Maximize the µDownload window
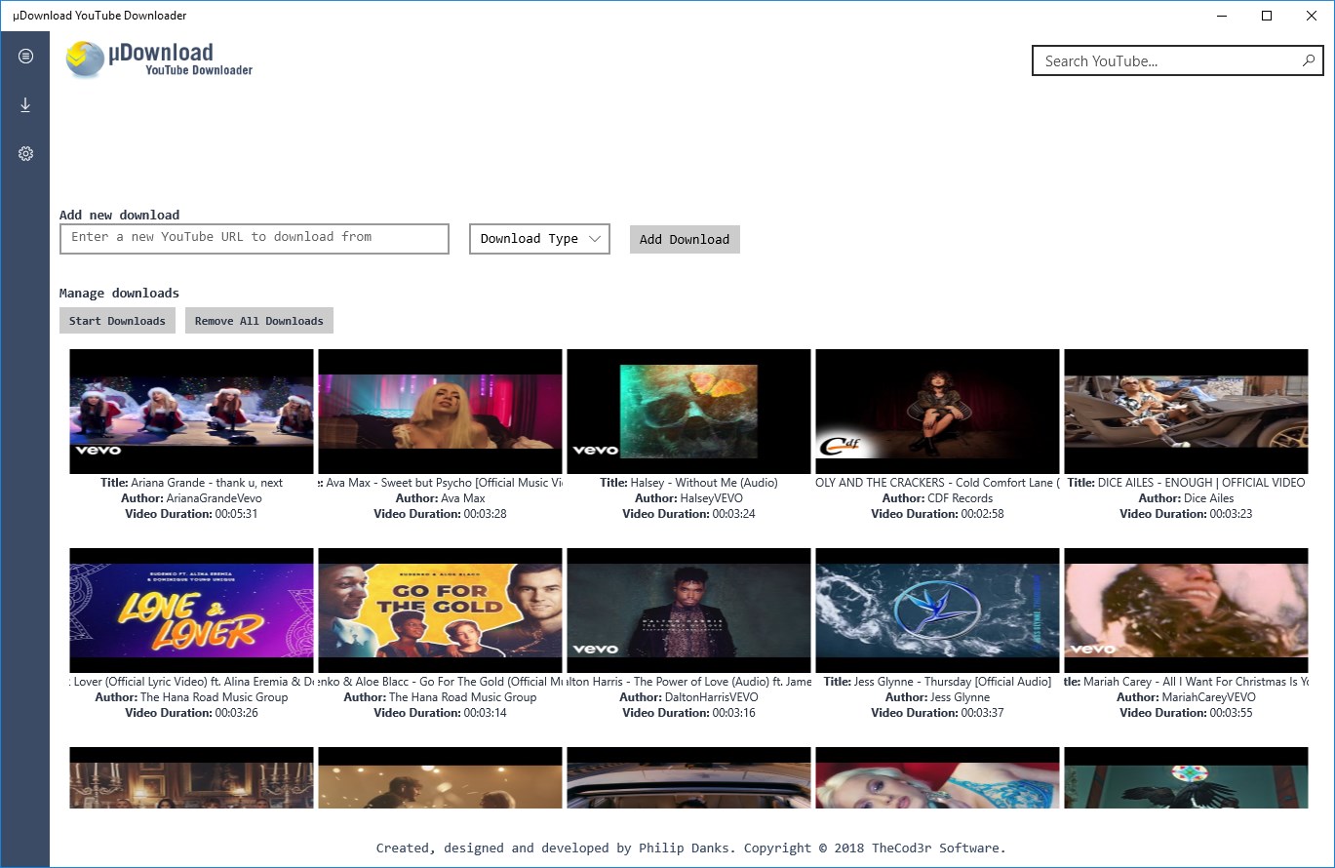 [1267, 16]
